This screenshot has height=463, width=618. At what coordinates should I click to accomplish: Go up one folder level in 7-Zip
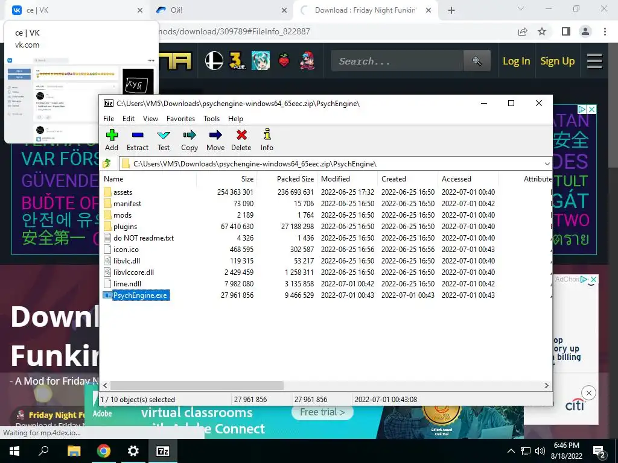[107, 163]
